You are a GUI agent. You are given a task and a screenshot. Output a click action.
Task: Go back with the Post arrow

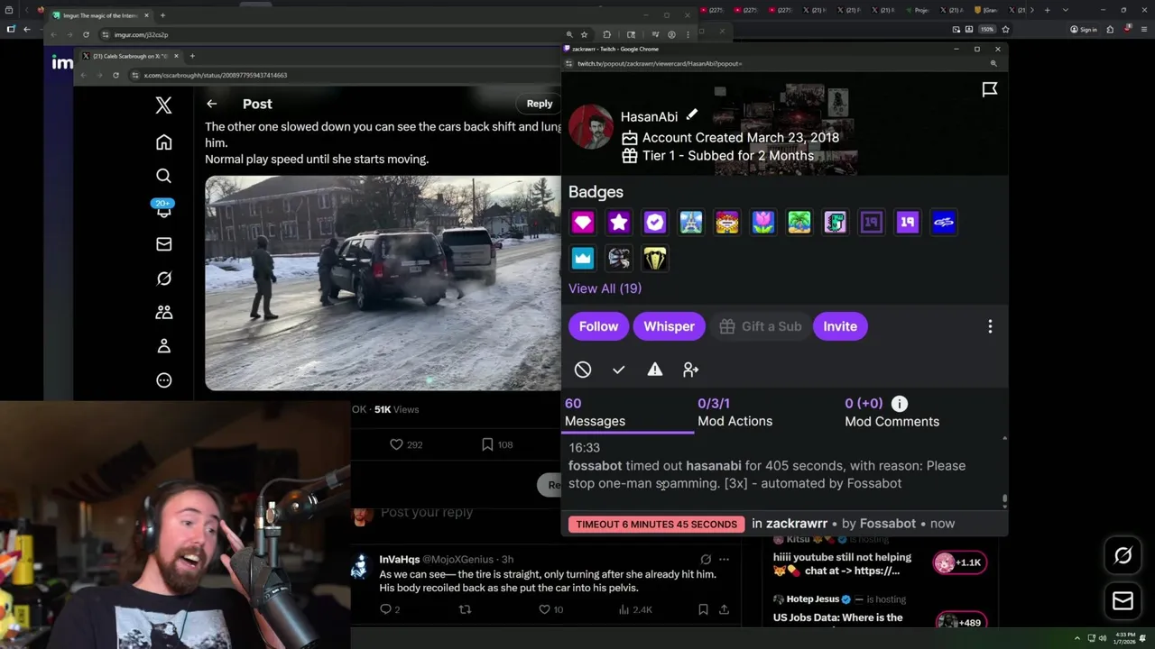coord(211,104)
